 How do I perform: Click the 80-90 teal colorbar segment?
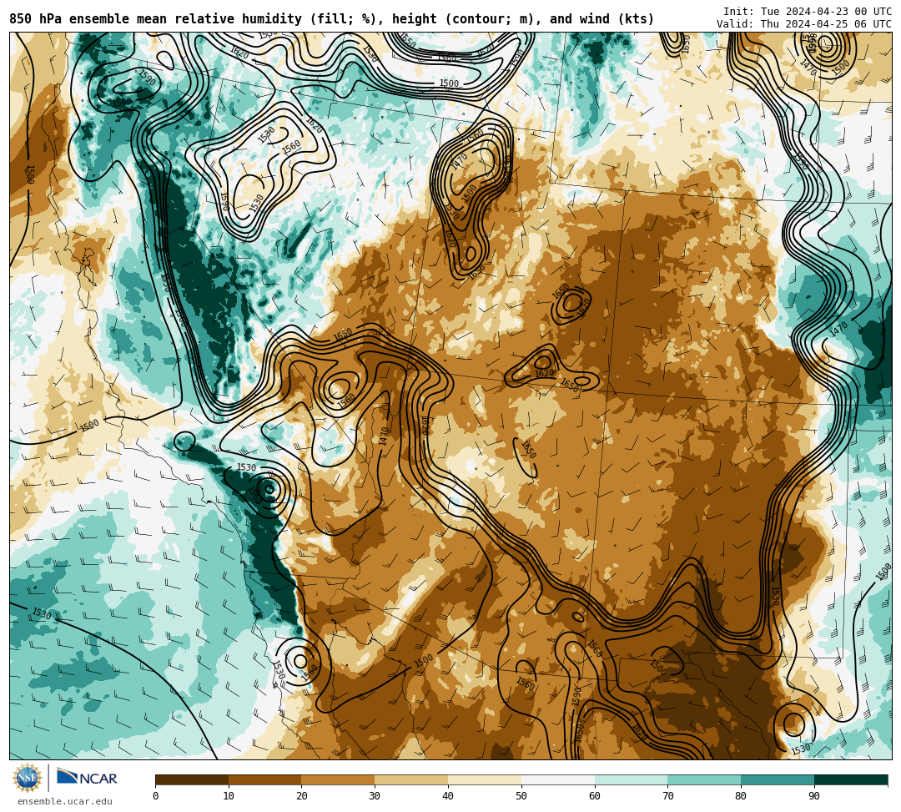pyautogui.click(x=778, y=780)
